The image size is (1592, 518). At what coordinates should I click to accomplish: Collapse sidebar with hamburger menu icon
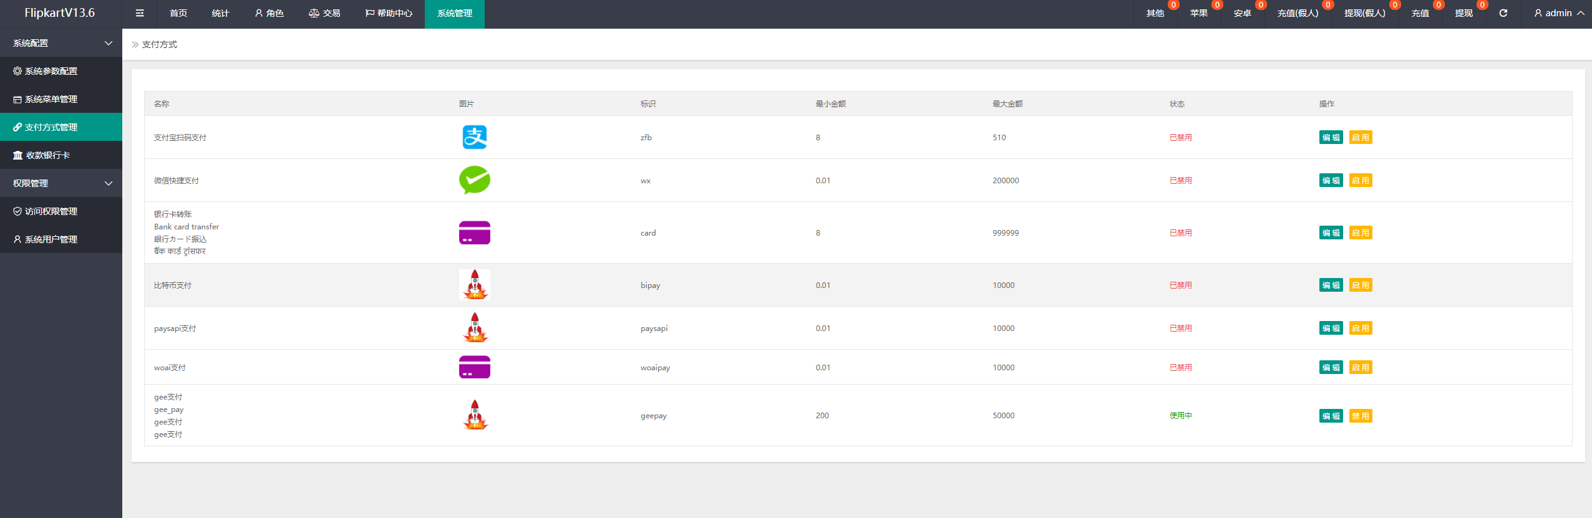(140, 13)
